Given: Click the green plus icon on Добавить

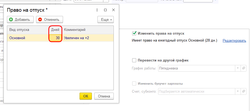Looking at the screenshot, I should tap(11, 20).
